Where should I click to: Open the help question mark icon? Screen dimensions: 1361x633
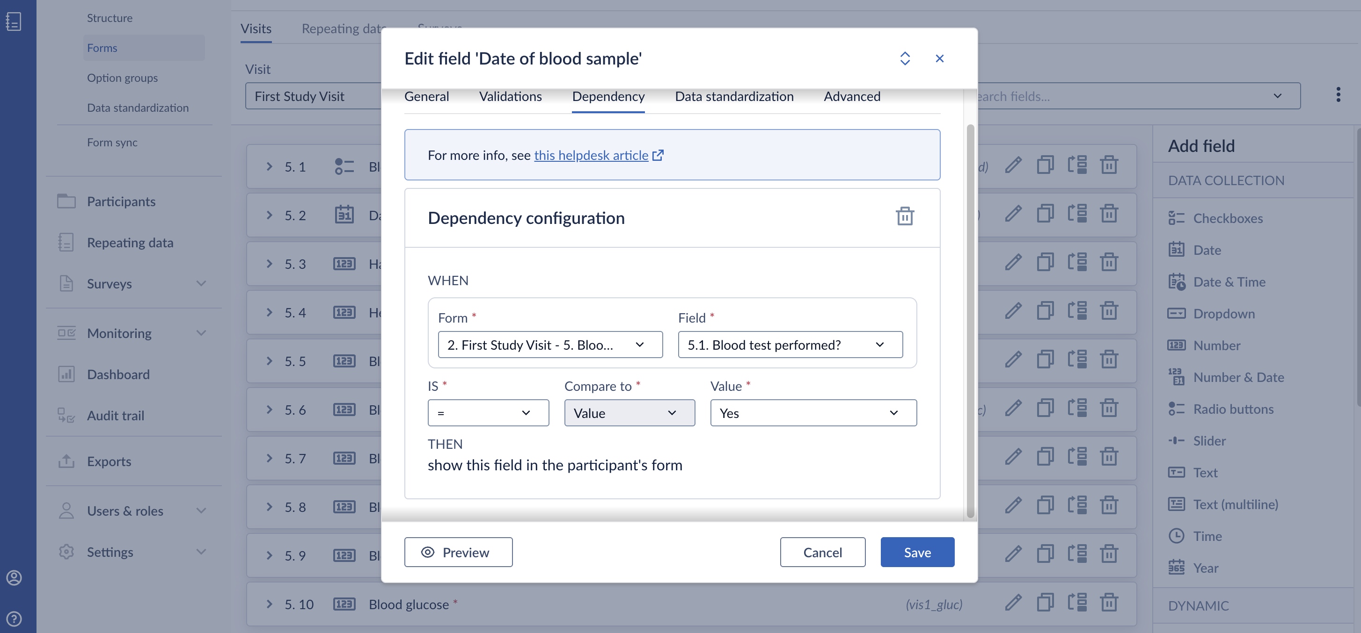pyautogui.click(x=14, y=618)
